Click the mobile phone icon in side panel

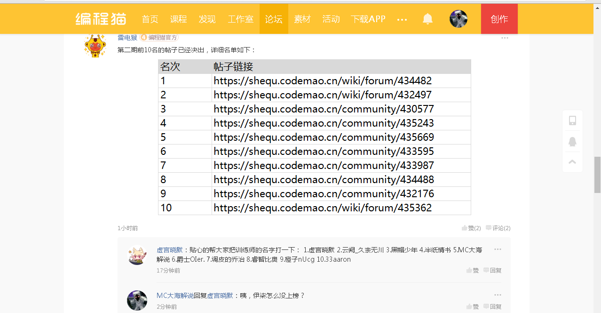coord(572,120)
